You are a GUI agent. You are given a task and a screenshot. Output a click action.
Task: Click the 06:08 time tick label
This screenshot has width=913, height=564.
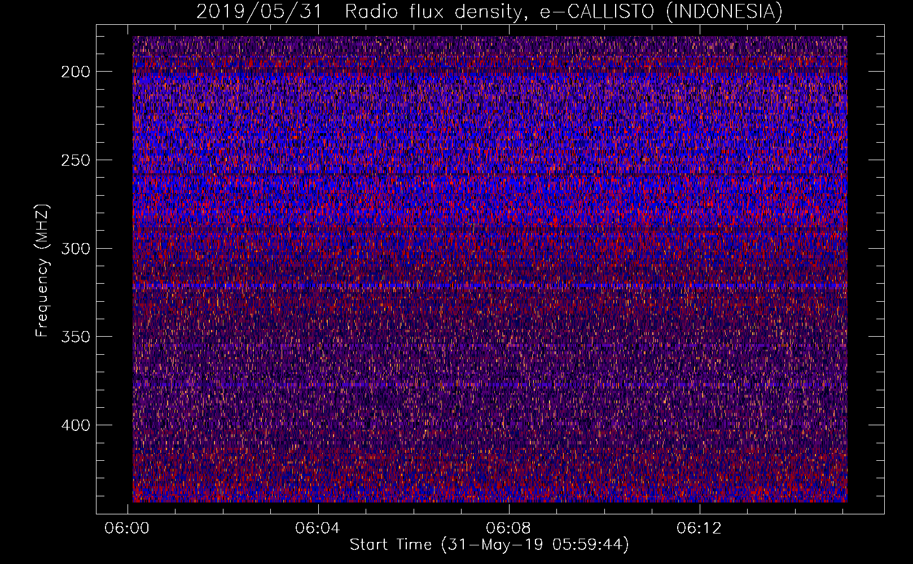[508, 528]
